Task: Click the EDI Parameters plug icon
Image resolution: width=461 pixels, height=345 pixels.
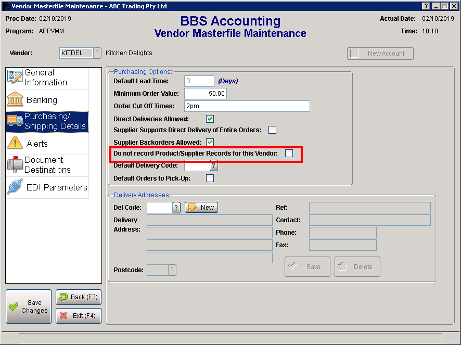Action: tap(15, 187)
